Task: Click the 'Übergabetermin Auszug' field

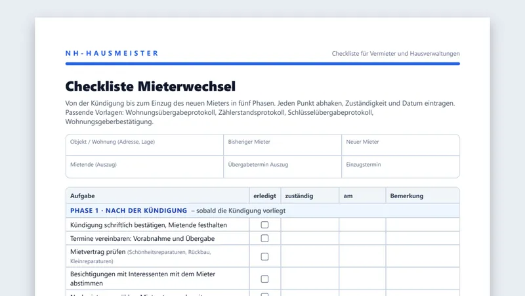Action: click(x=283, y=167)
